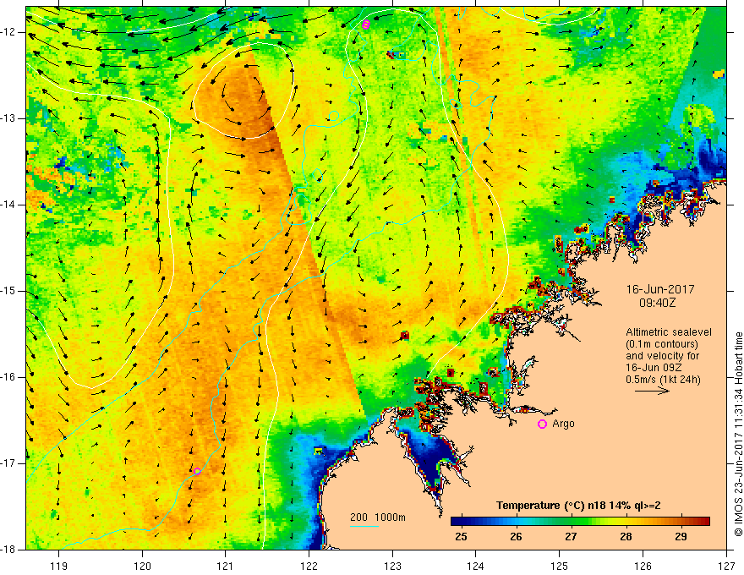Click the "200" bathymetry depth label
Screen dimensions: 744x575
coord(358,517)
